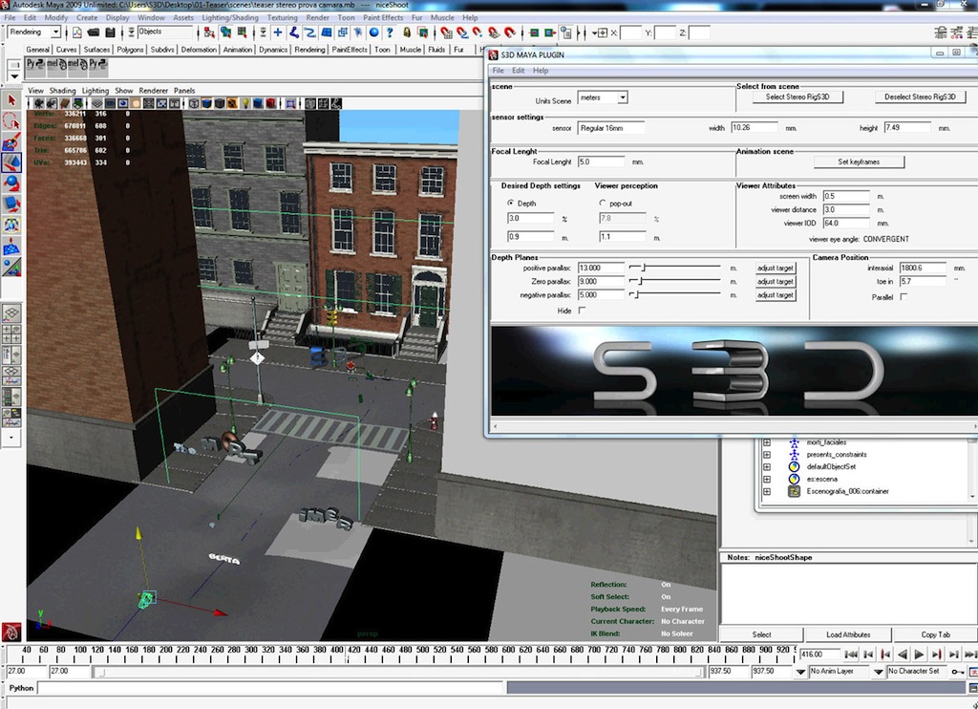978x709 pixels.
Task: Click the go to start of range button
Action: click(851, 655)
